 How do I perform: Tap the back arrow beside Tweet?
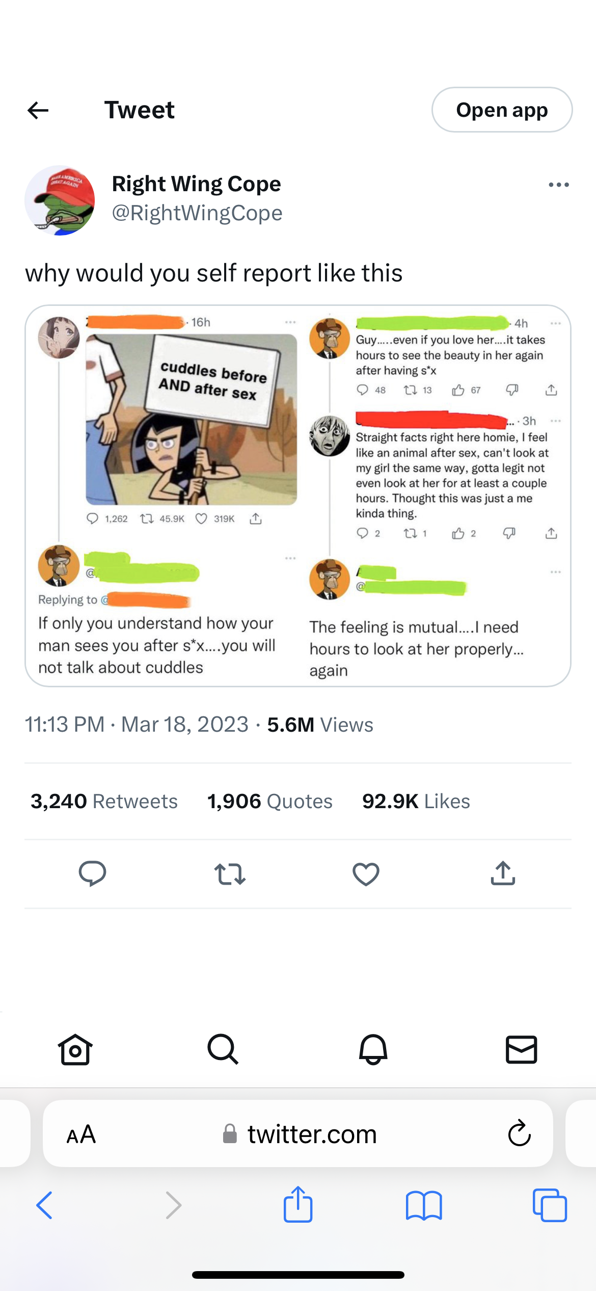(38, 110)
